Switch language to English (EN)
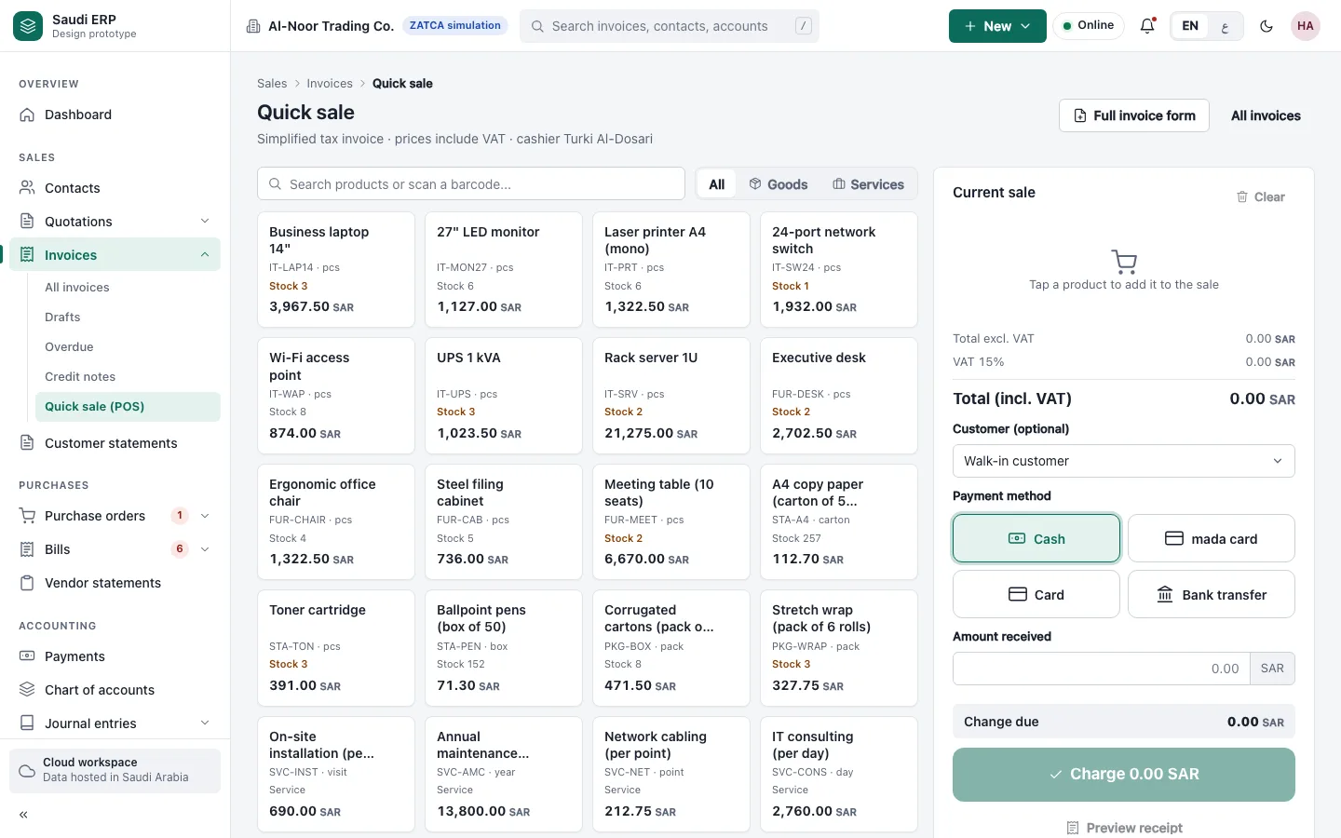This screenshot has height=838, width=1341. 1190,26
